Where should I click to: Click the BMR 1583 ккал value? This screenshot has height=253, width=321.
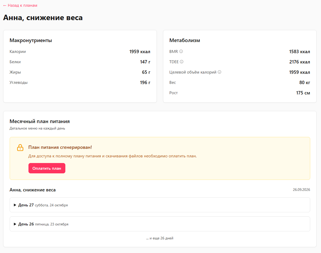tap(300, 52)
